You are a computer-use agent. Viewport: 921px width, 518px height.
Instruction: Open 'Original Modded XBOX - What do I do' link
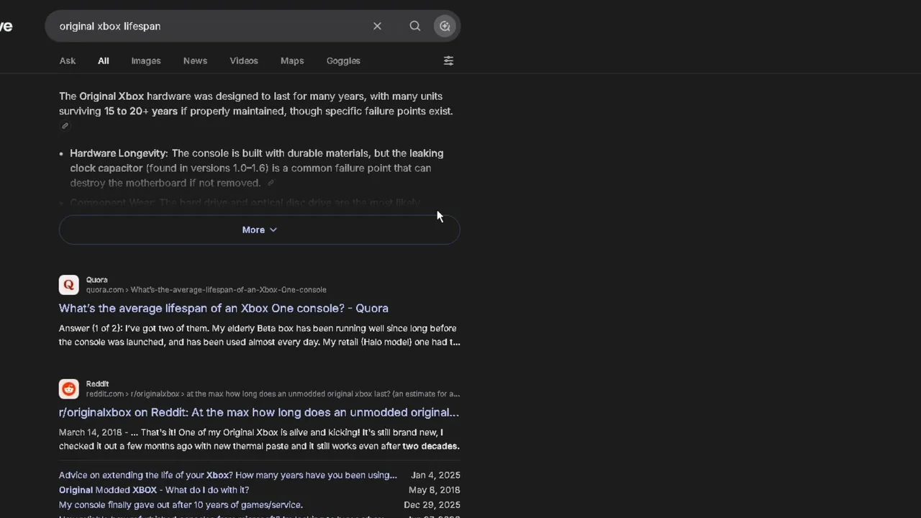tap(154, 490)
